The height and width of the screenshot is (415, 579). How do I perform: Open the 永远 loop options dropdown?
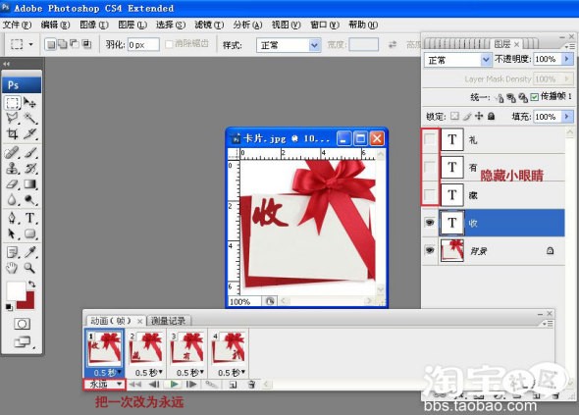coord(105,385)
